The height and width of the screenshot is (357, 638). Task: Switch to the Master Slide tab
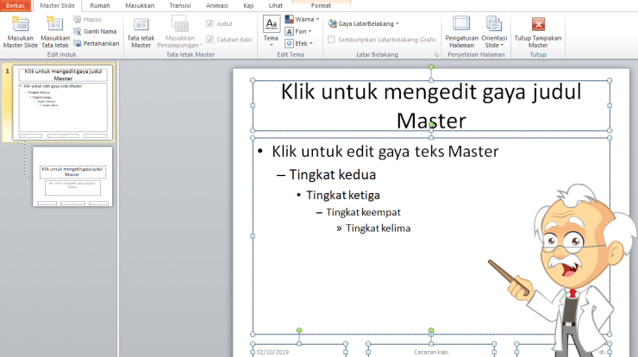[x=58, y=6]
